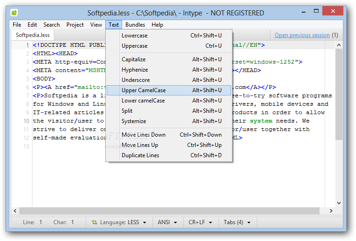
Task: Click the <BODY> tag on line 5
Action: coord(44,79)
